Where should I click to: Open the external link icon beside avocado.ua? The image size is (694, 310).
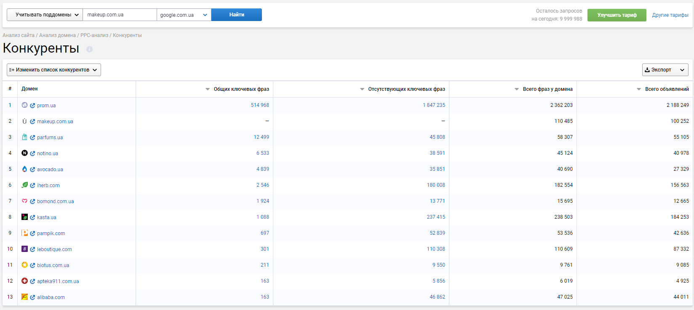click(32, 170)
